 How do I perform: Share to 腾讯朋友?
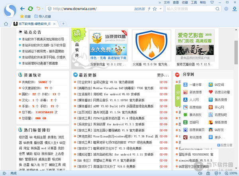pos(192,115)
